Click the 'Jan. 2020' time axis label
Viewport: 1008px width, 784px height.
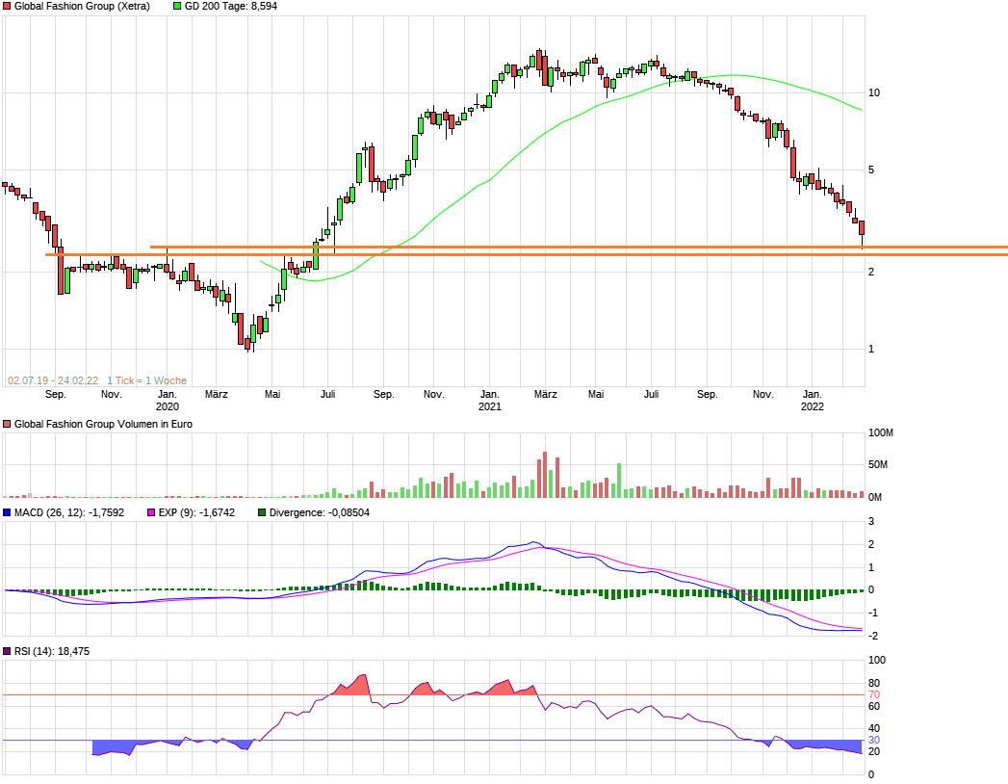click(x=168, y=400)
